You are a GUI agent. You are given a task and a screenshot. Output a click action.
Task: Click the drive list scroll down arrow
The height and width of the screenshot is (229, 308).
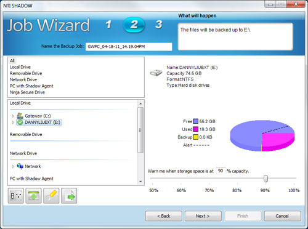(x=140, y=182)
